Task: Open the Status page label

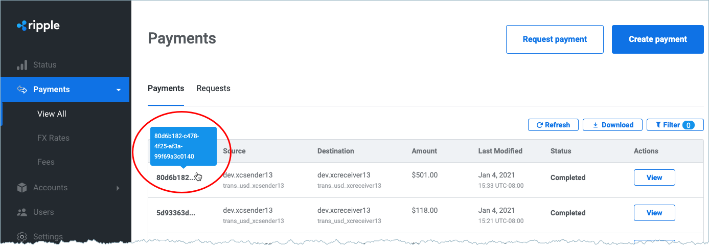Action: coord(44,65)
